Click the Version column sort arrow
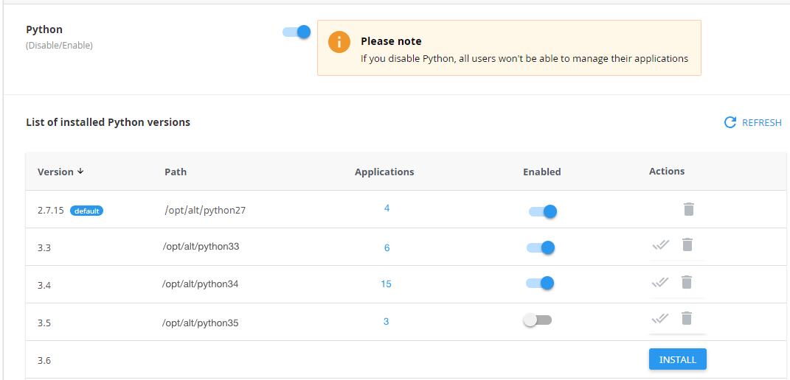790x380 pixels. tap(80, 172)
